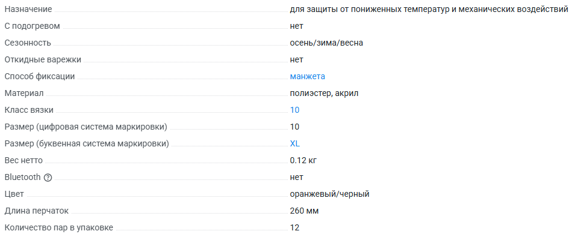The width and height of the screenshot is (572, 234).
Task: Click 'Размер (буквенная система маркировки)' label
Action: (x=87, y=143)
